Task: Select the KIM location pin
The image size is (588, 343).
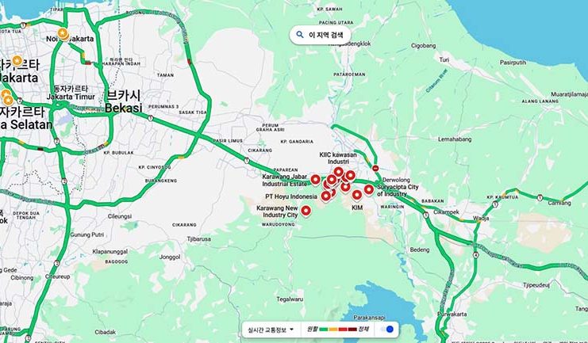Action: pos(356,195)
